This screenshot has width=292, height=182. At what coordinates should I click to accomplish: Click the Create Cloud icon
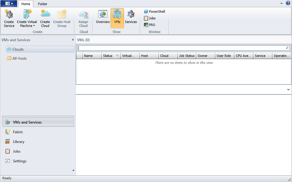pos(45,18)
